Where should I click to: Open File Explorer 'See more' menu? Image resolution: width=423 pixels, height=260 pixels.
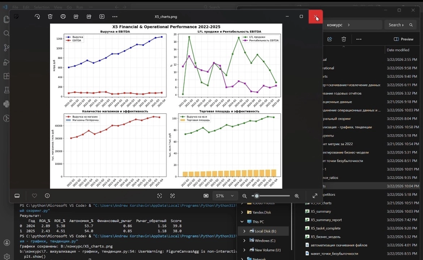359,39
